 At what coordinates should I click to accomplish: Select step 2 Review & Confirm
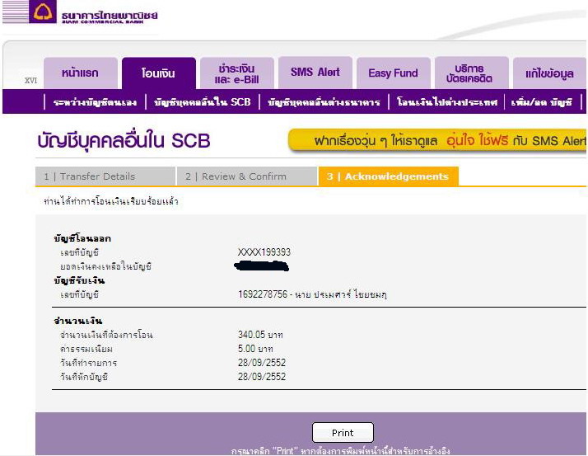[247, 176]
